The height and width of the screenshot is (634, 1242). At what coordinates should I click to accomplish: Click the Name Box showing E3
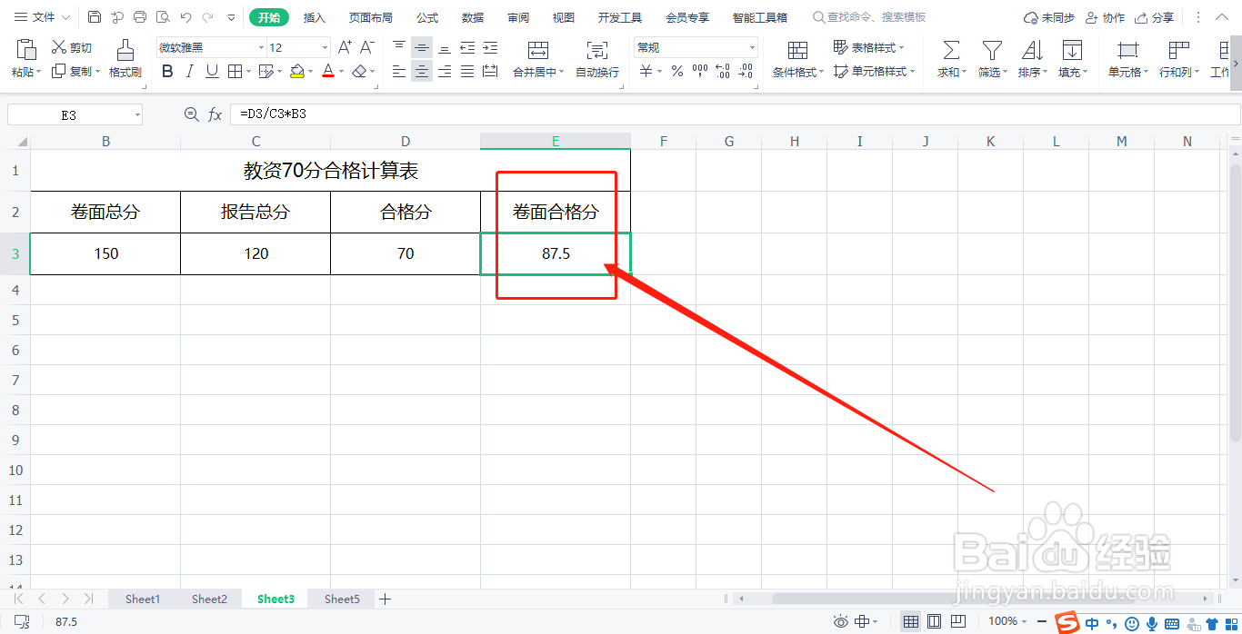pyautogui.click(x=68, y=114)
